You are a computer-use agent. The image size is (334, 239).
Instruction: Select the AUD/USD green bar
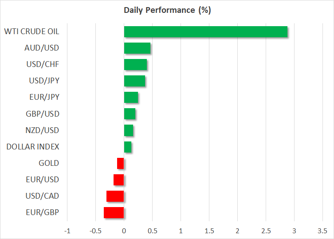pos(137,48)
